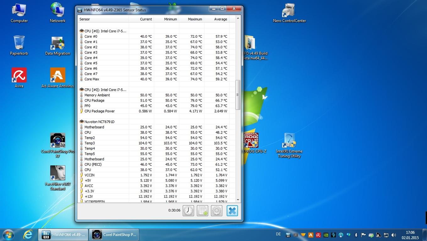This screenshot has width=427, height=241.
Task: Select the +12V voltage row
Action: pos(154,197)
